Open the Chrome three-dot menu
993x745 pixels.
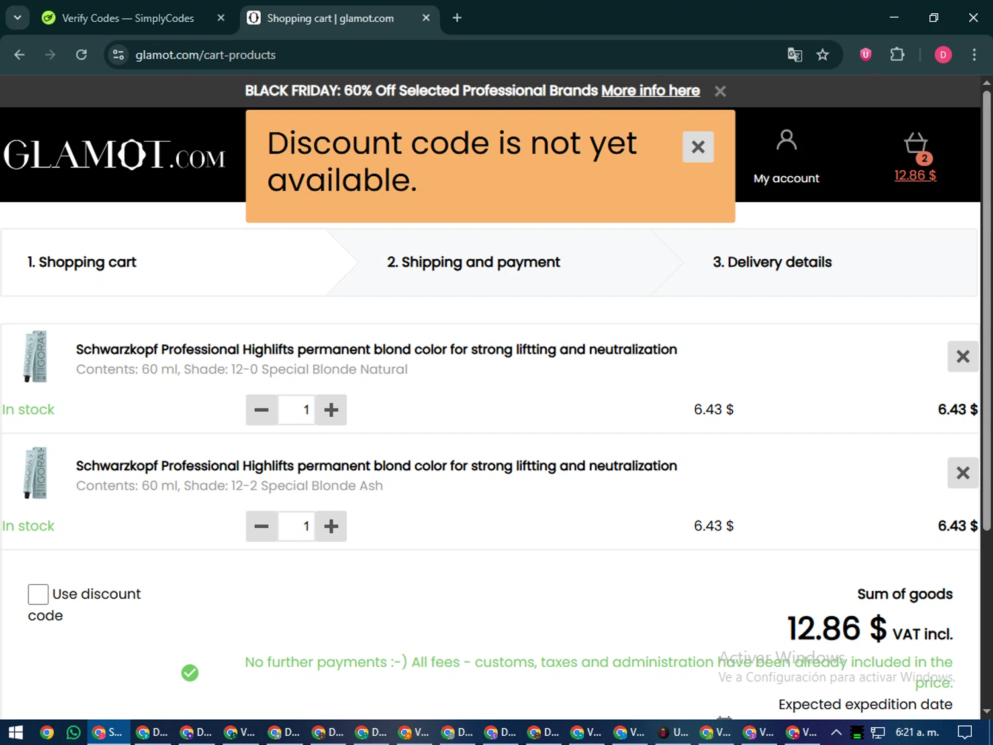coord(974,55)
